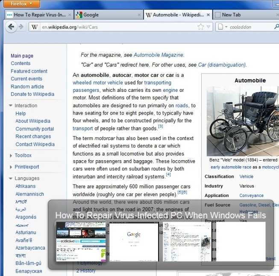The height and width of the screenshot is (276, 279).
Task: Open the Afrikaans language link
Action: [x=26, y=186]
